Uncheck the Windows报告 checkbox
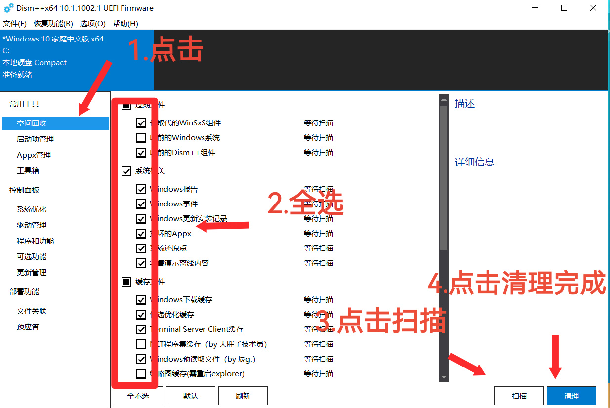 pos(141,189)
